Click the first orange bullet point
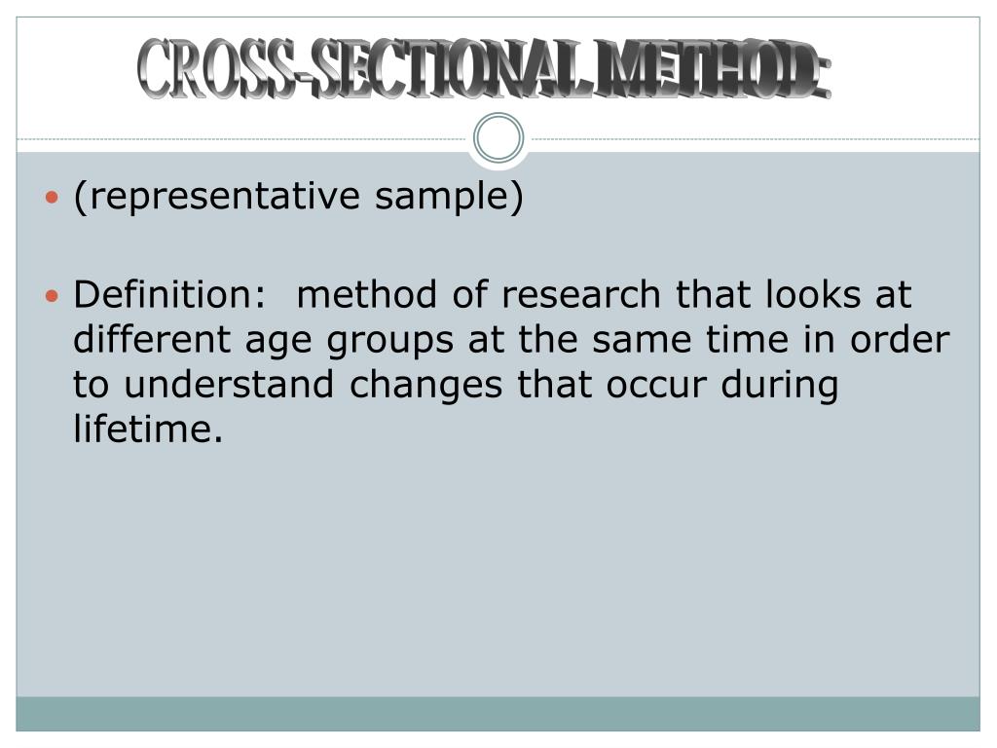Viewport: 997px width, 748px height. pos(53,197)
